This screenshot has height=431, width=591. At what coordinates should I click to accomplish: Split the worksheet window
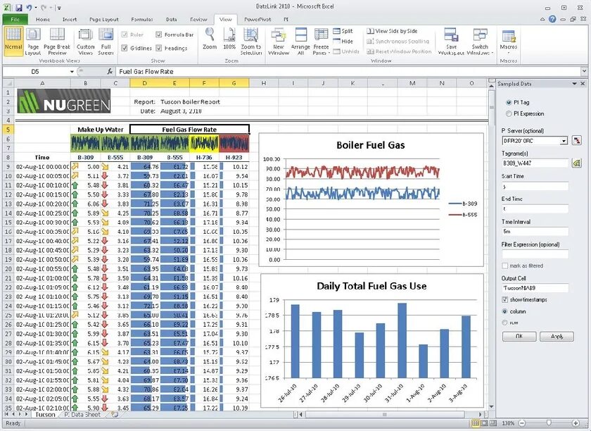click(x=343, y=31)
